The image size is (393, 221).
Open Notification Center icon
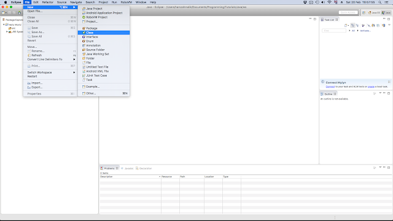[x=387, y=2]
